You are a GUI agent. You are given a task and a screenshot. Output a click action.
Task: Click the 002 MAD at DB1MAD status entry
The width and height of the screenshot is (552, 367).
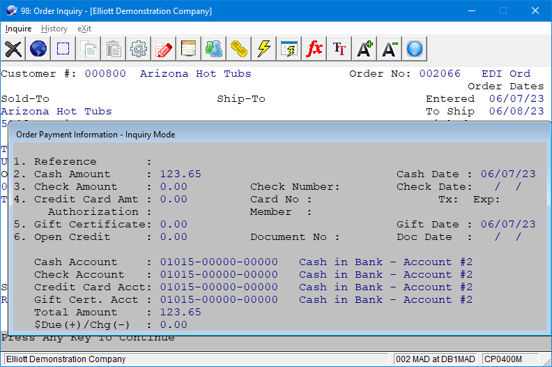click(x=435, y=359)
